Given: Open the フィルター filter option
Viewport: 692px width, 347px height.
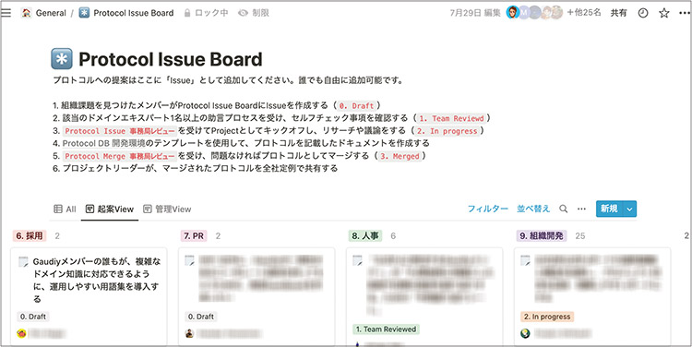Looking at the screenshot, I should (x=488, y=209).
